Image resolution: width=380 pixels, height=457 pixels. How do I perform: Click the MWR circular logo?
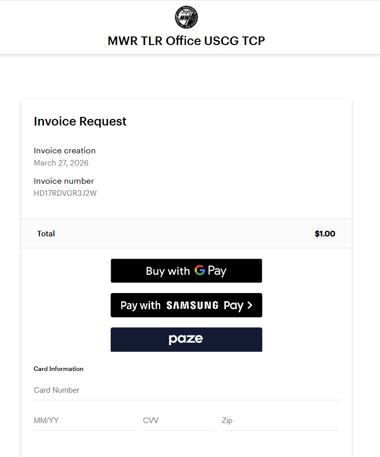pos(186,17)
